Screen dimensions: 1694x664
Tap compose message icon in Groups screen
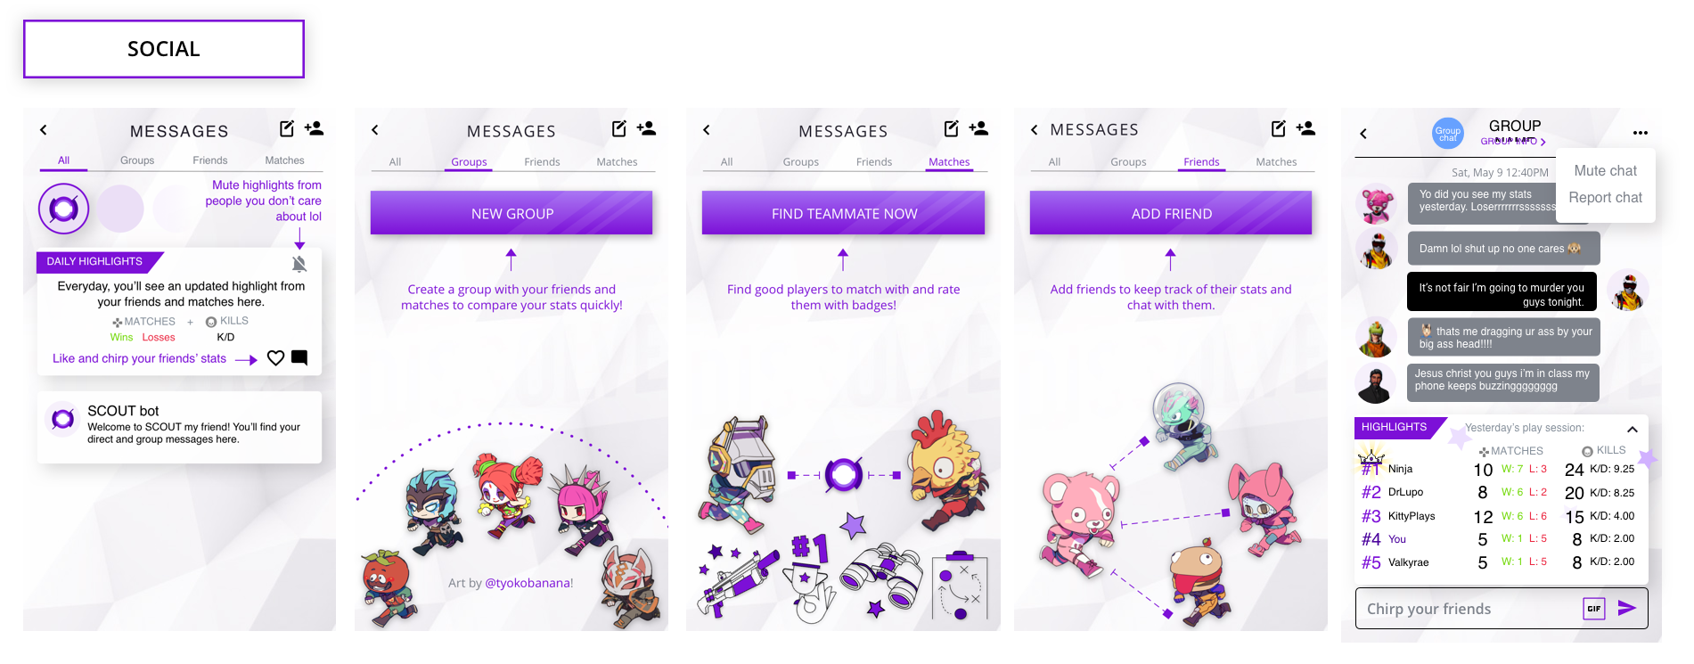click(x=619, y=128)
